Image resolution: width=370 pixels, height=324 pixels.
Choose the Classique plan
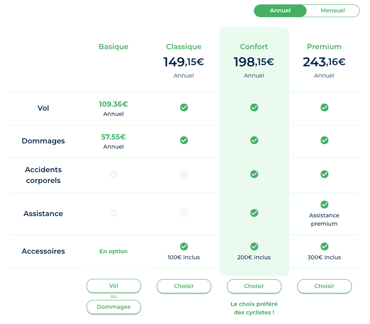coord(184,286)
